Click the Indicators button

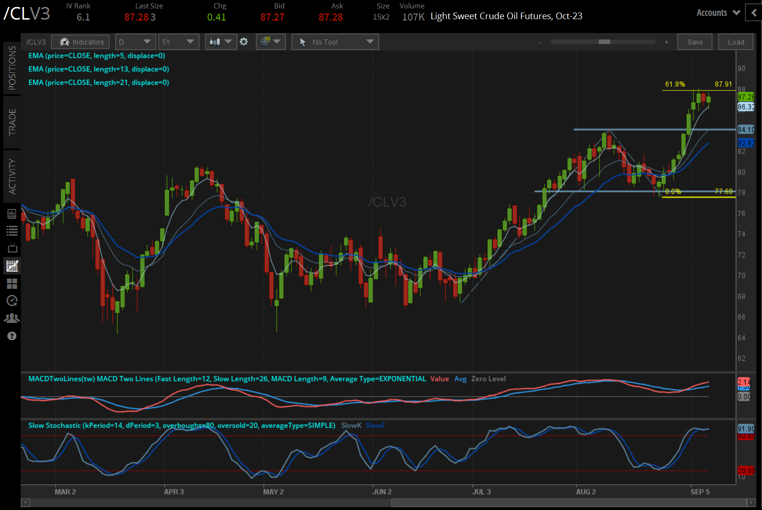tap(81, 42)
